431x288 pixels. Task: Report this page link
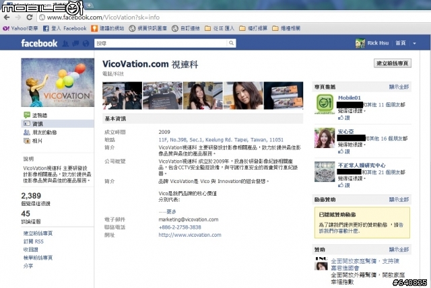(38, 258)
